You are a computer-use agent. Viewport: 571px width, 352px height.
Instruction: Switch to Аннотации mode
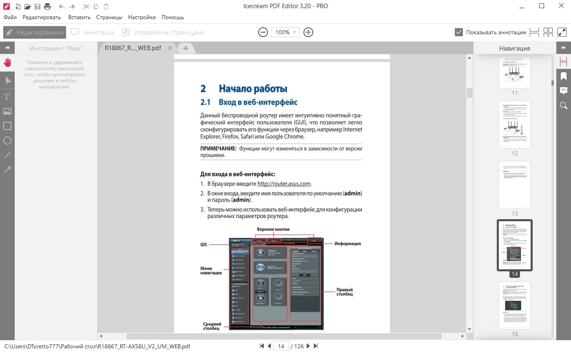click(93, 32)
